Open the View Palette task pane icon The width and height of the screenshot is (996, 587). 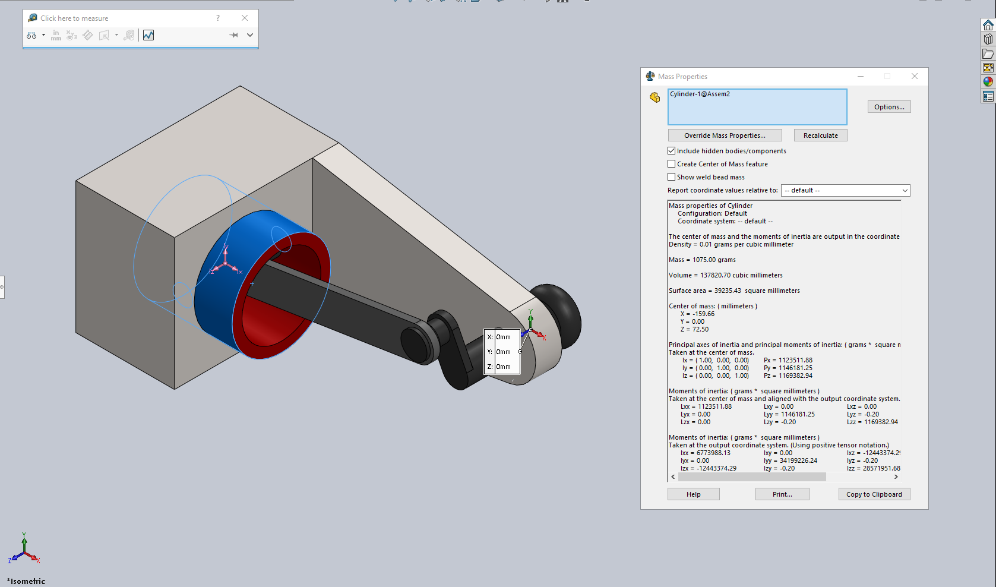pos(988,68)
